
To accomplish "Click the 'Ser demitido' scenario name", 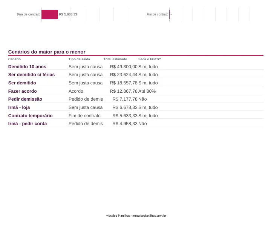I will [22, 83].
